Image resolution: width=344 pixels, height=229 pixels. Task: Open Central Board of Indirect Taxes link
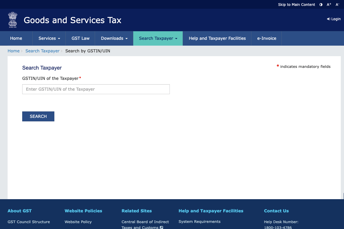click(145, 224)
